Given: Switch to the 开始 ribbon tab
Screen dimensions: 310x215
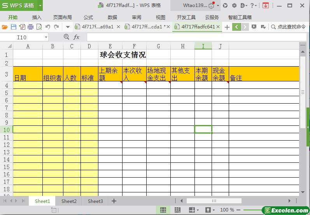Looking at the screenshot, I should pyautogui.click(x=13, y=18).
